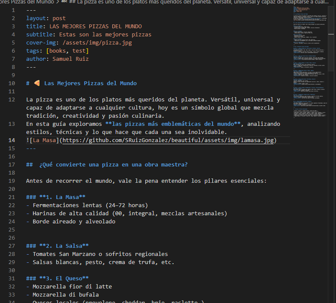The height and width of the screenshot is (303, 336).
Task: Click the breadcrumb separator chevron
Action: [57, 2]
